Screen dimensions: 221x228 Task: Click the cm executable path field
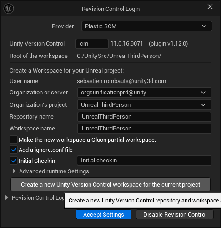tap(92, 44)
